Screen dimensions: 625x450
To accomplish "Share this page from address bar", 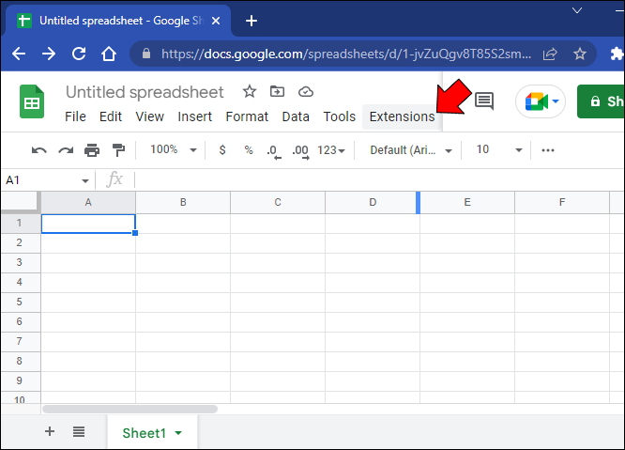I will (x=550, y=54).
